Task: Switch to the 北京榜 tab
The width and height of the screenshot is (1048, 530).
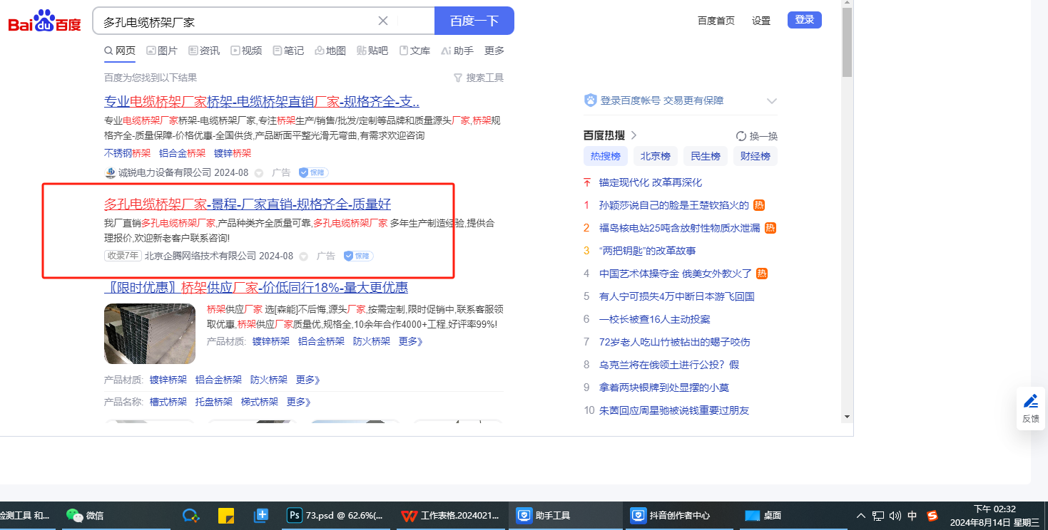Action: click(x=655, y=156)
